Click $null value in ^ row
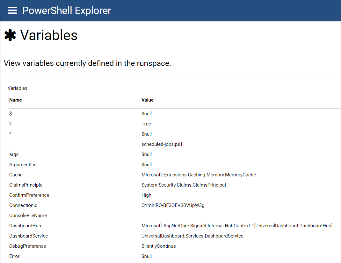The height and width of the screenshot is (263, 341). pos(147,134)
